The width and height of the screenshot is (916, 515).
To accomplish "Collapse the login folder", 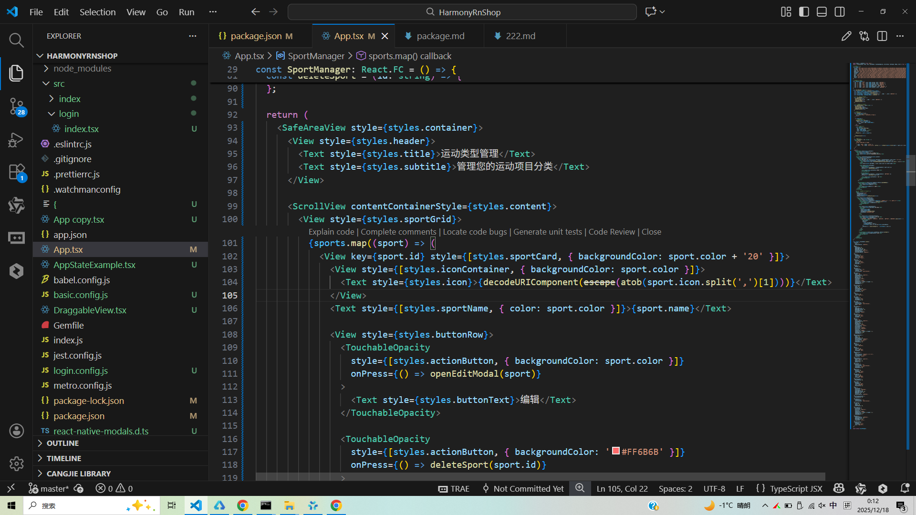I will click(x=69, y=113).
